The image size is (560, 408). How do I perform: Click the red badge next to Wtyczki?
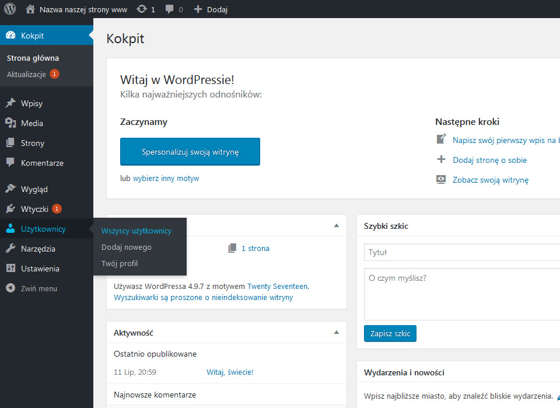(57, 208)
